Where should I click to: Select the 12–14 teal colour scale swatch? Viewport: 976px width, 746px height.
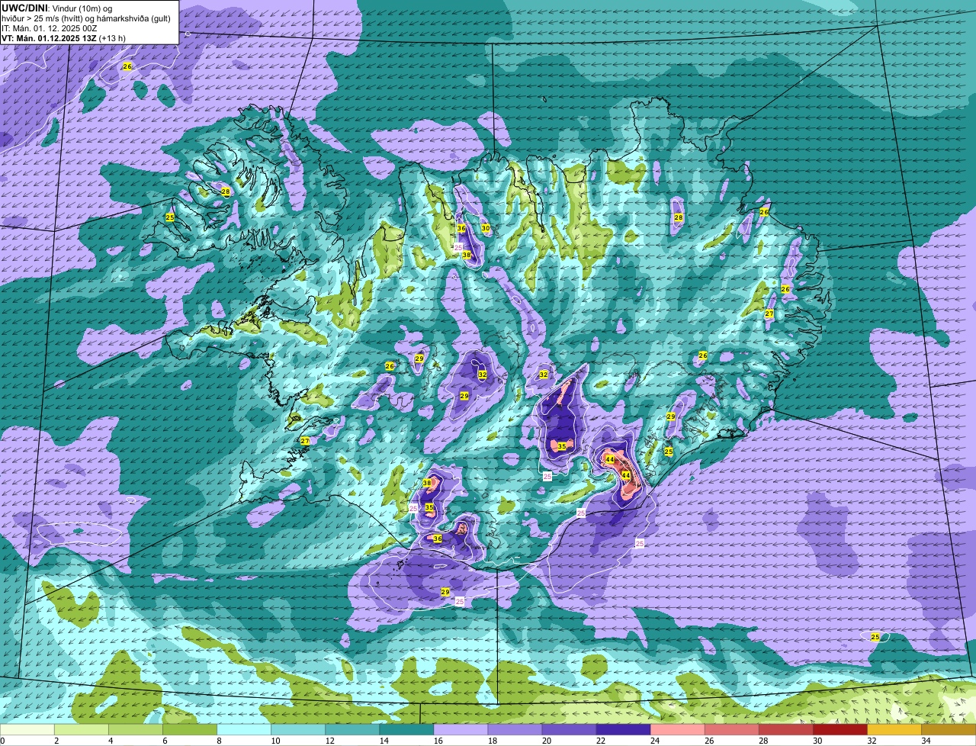(x=352, y=729)
